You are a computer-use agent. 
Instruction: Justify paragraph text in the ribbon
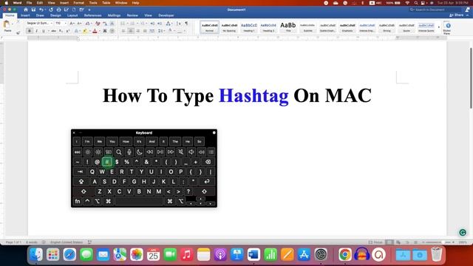point(145,31)
